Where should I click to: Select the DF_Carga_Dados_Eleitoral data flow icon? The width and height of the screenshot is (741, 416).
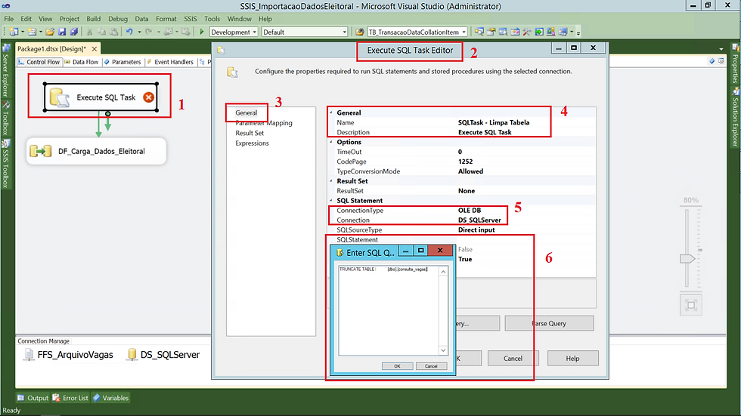click(x=41, y=152)
